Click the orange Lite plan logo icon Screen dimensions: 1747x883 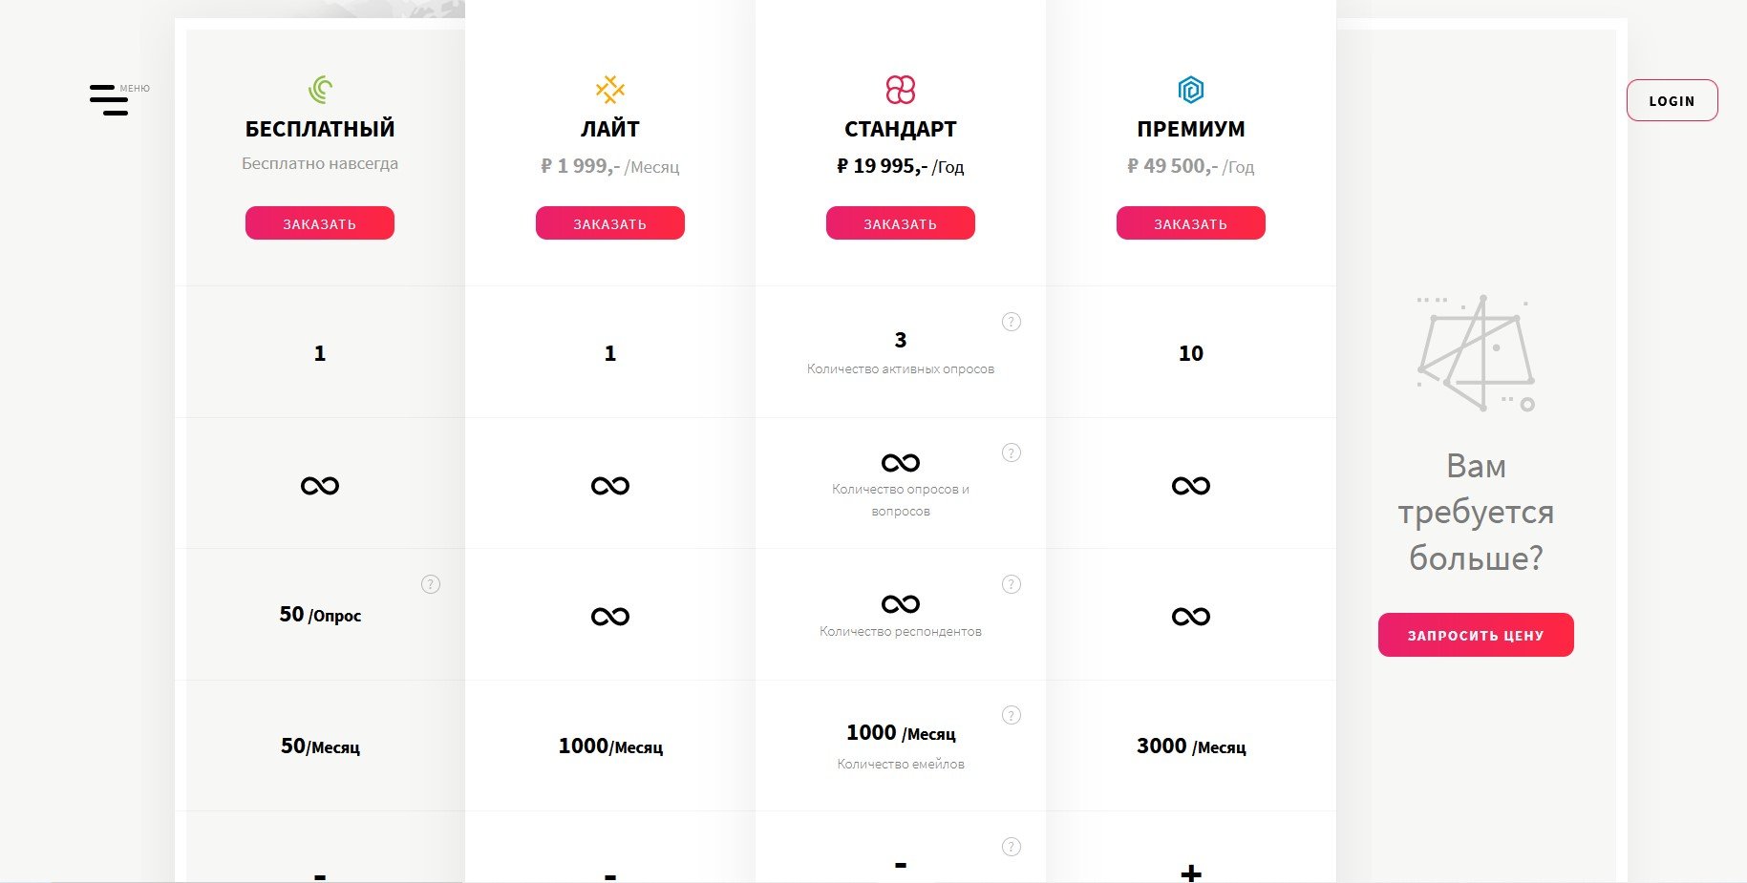click(x=610, y=90)
